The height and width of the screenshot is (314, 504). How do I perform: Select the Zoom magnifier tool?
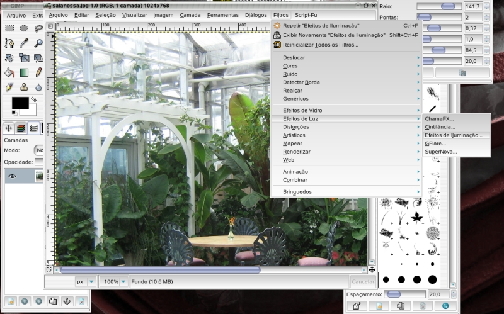[38, 43]
